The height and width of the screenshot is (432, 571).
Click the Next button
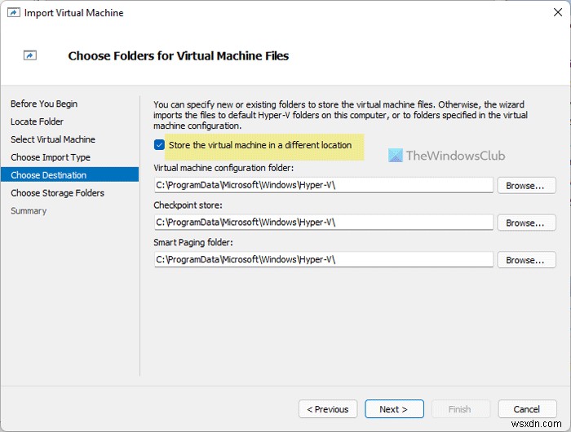[x=394, y=409]
